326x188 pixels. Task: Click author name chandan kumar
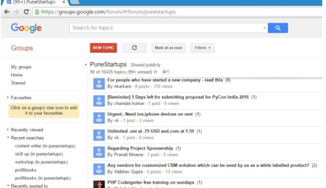tap(129, 104)
